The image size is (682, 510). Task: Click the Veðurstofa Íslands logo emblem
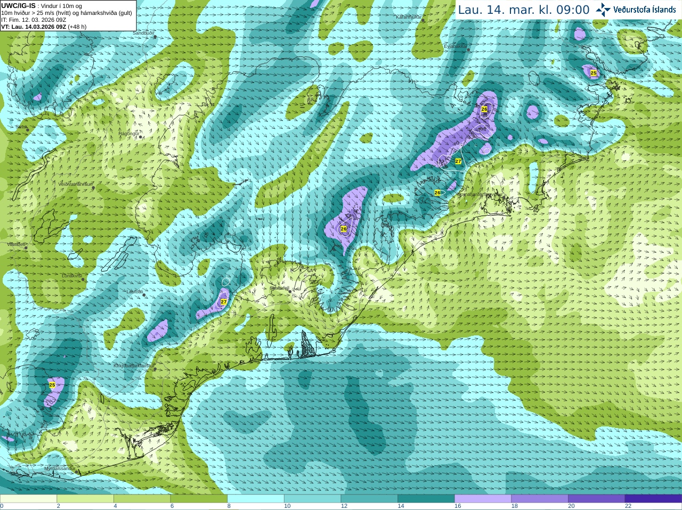(603, 10)
